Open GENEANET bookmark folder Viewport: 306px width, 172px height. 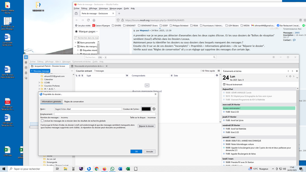point(129,25)
